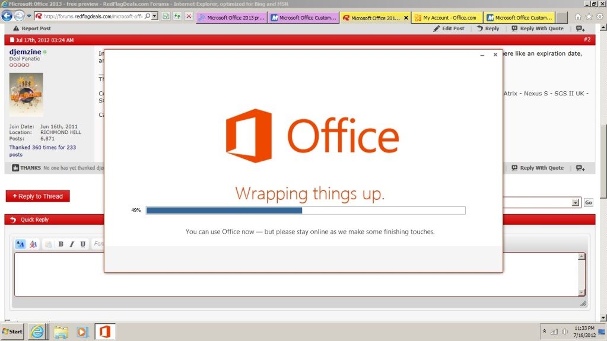
Task: Stop loading with the red X icon
Action: [x=189, y=16]
